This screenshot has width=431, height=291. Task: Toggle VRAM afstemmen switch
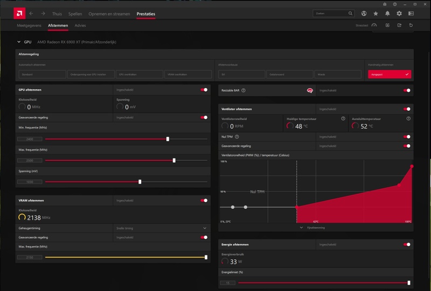[204, 201]
